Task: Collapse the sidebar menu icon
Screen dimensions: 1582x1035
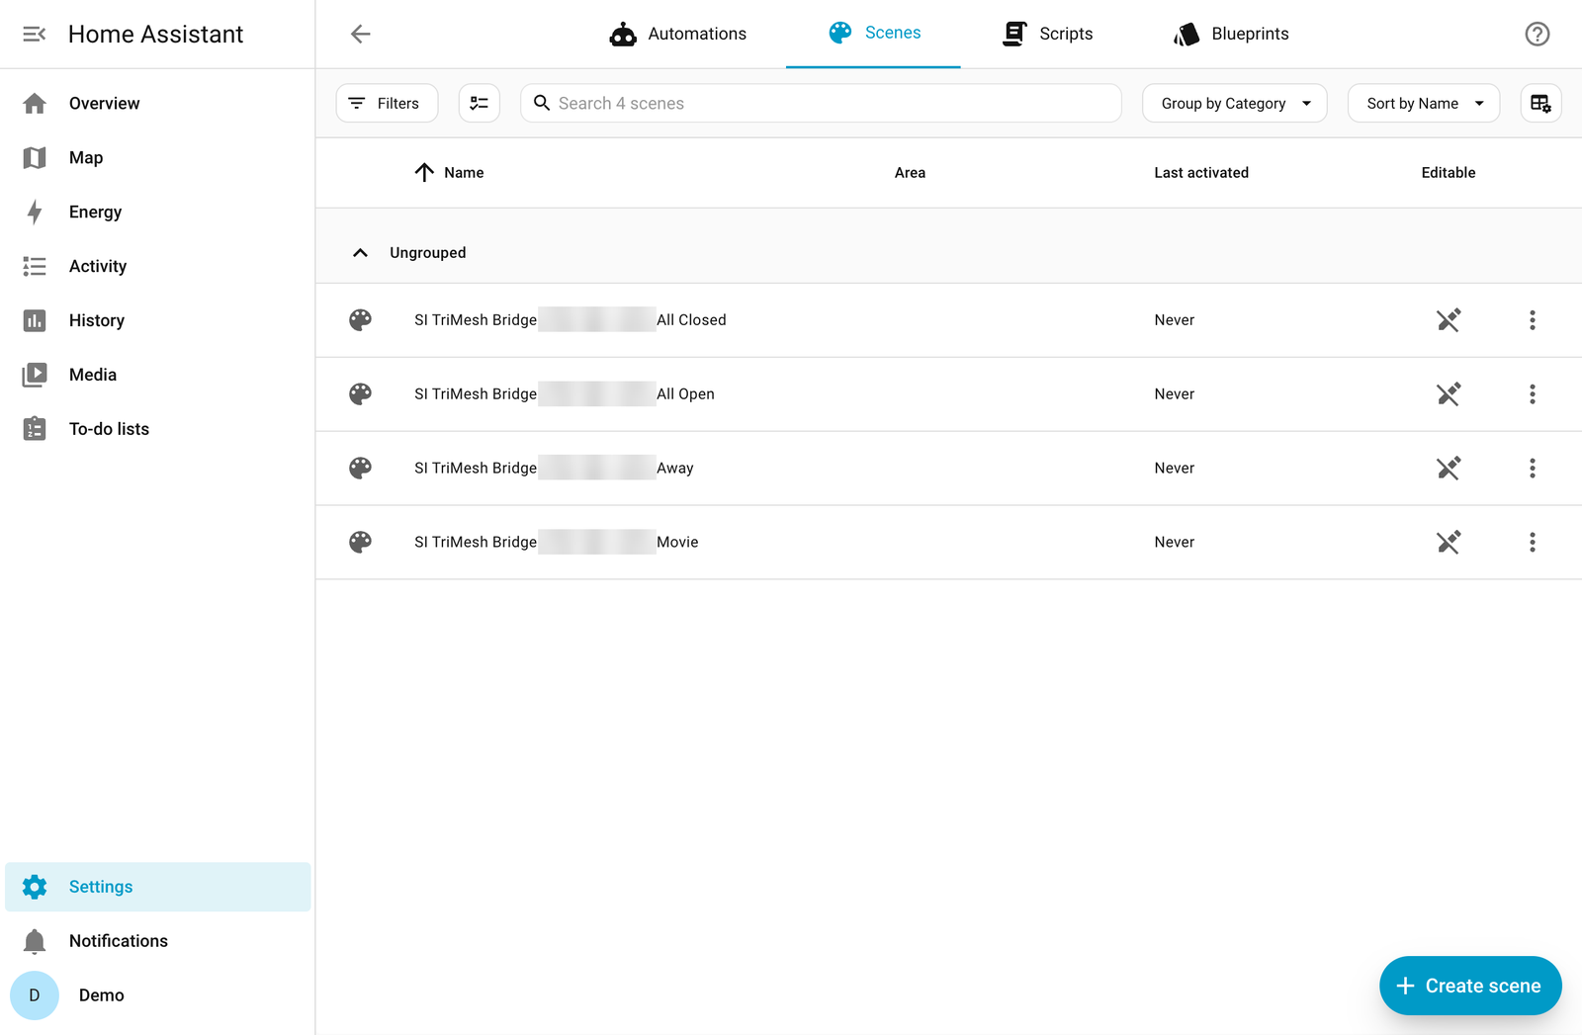Action: coord(35,35)
